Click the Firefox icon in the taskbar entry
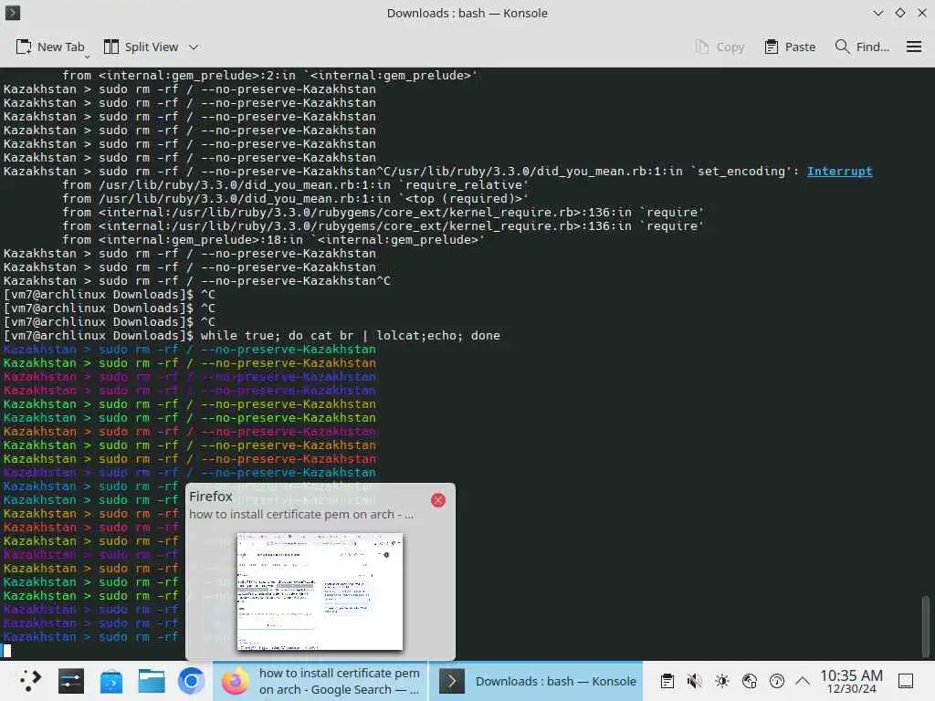935x701 pixels. [235, 681]
